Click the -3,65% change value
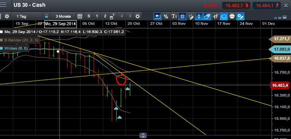 coord(210,6)
